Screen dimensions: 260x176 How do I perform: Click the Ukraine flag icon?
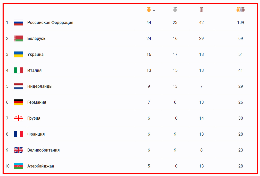[x=19, y=55]
